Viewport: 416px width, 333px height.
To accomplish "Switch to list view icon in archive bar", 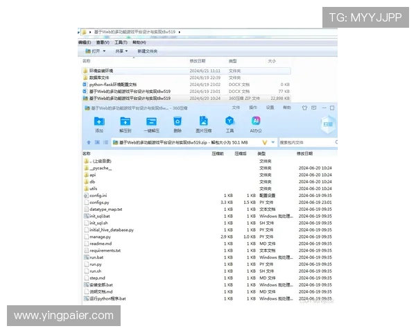I will click(x=105, y=142).
